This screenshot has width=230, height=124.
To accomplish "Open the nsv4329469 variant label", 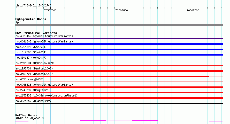I will point(44,36).
